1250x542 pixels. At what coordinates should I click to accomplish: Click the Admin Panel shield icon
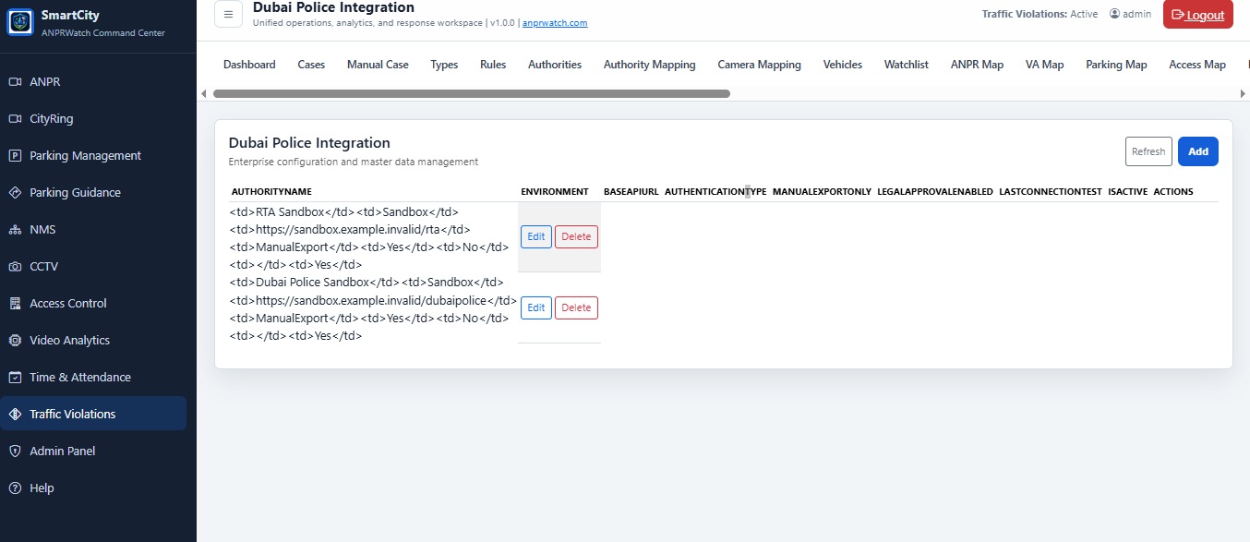[x=15, y=452]
